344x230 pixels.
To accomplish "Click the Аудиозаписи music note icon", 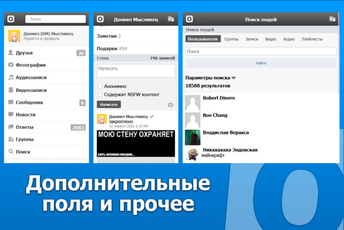I will (10, 77).
